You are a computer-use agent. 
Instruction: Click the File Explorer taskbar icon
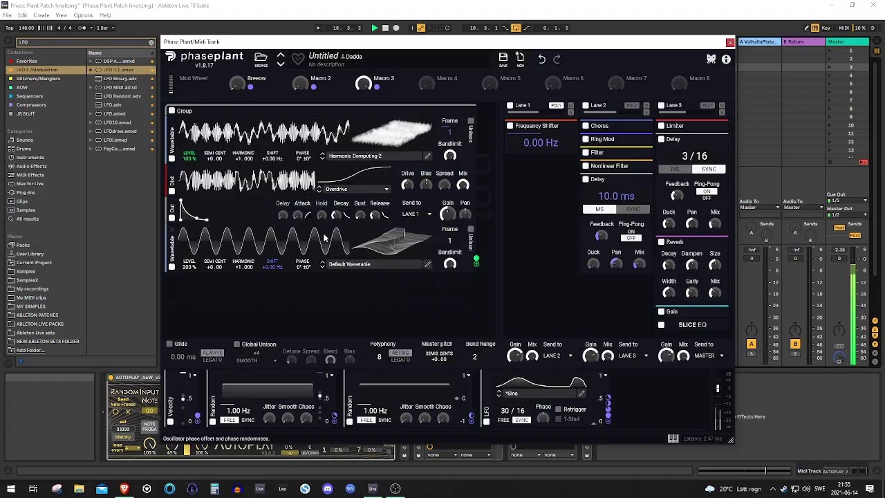click(x=79, y=489)
